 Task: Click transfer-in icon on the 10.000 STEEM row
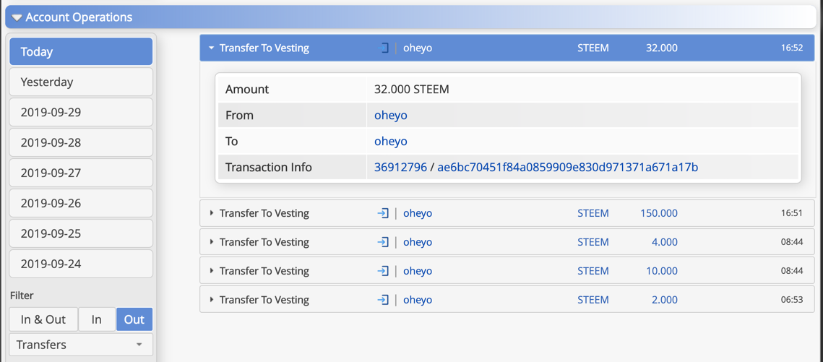click(383, 271)
